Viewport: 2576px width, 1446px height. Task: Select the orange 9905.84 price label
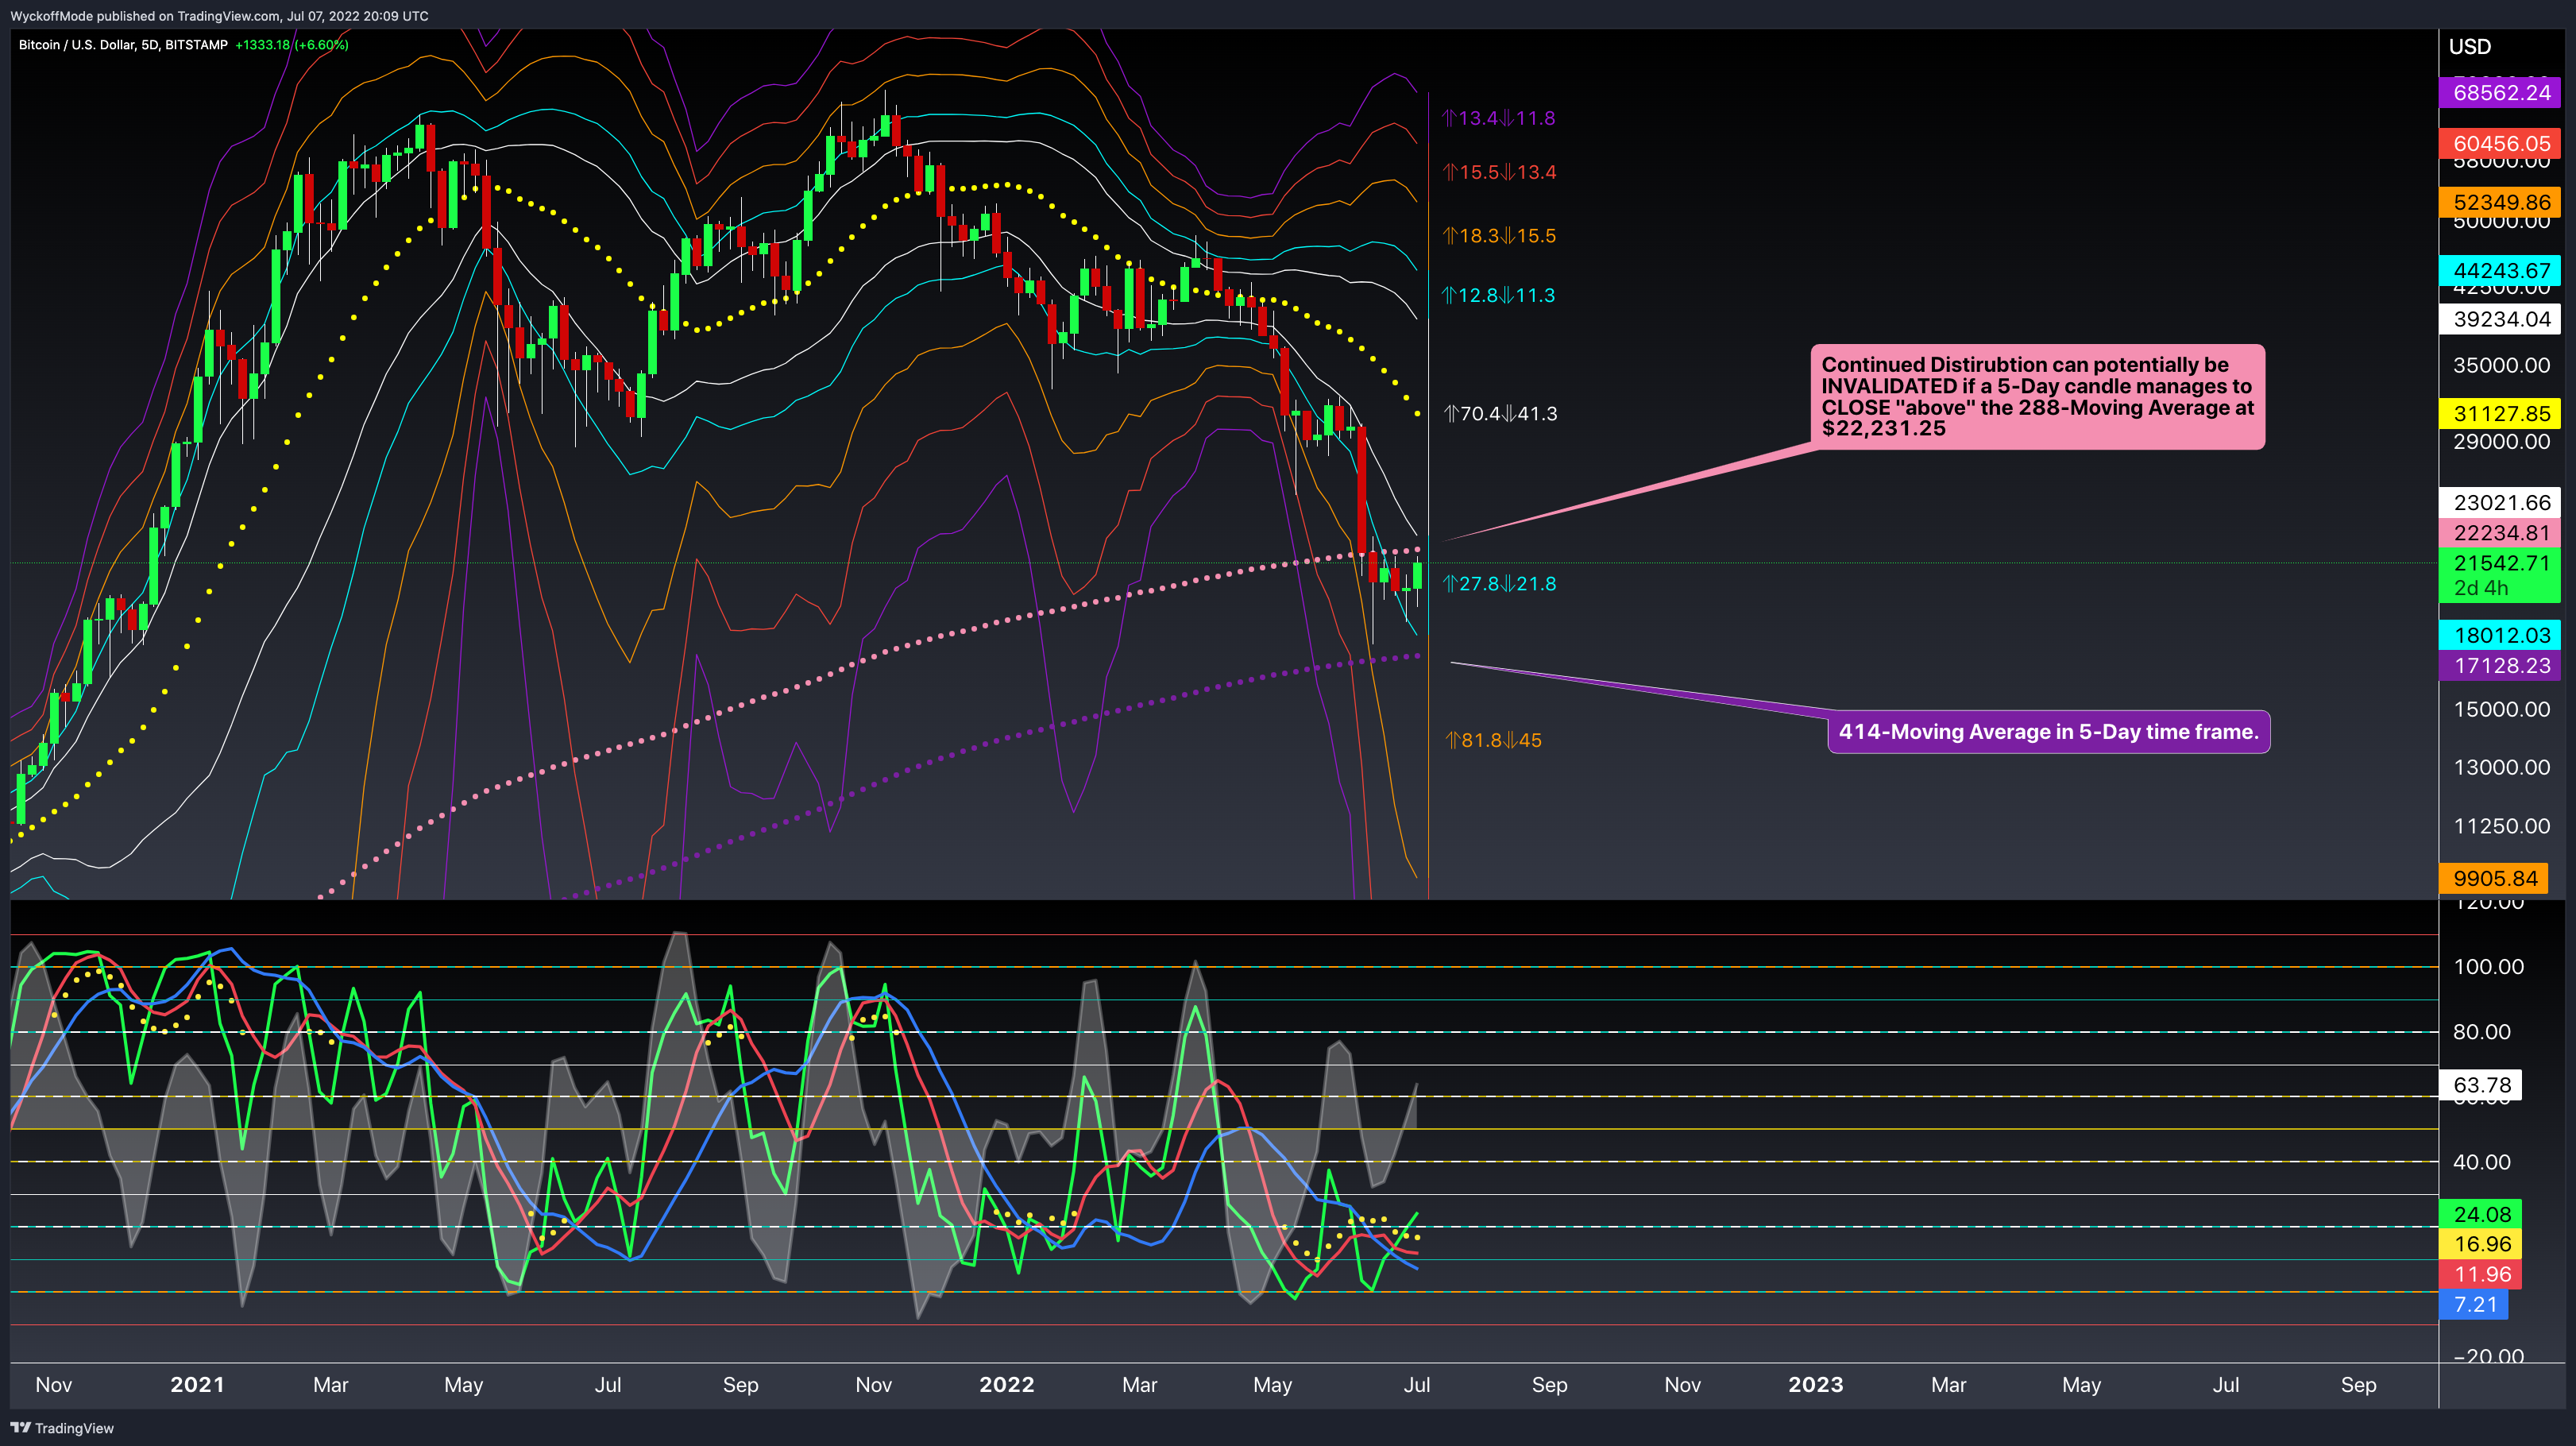pyautogui.click(x=2495, y=879)
